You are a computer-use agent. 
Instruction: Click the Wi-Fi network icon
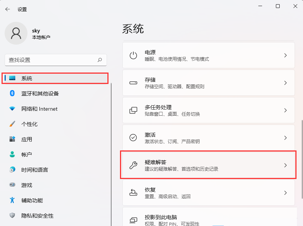12,109
